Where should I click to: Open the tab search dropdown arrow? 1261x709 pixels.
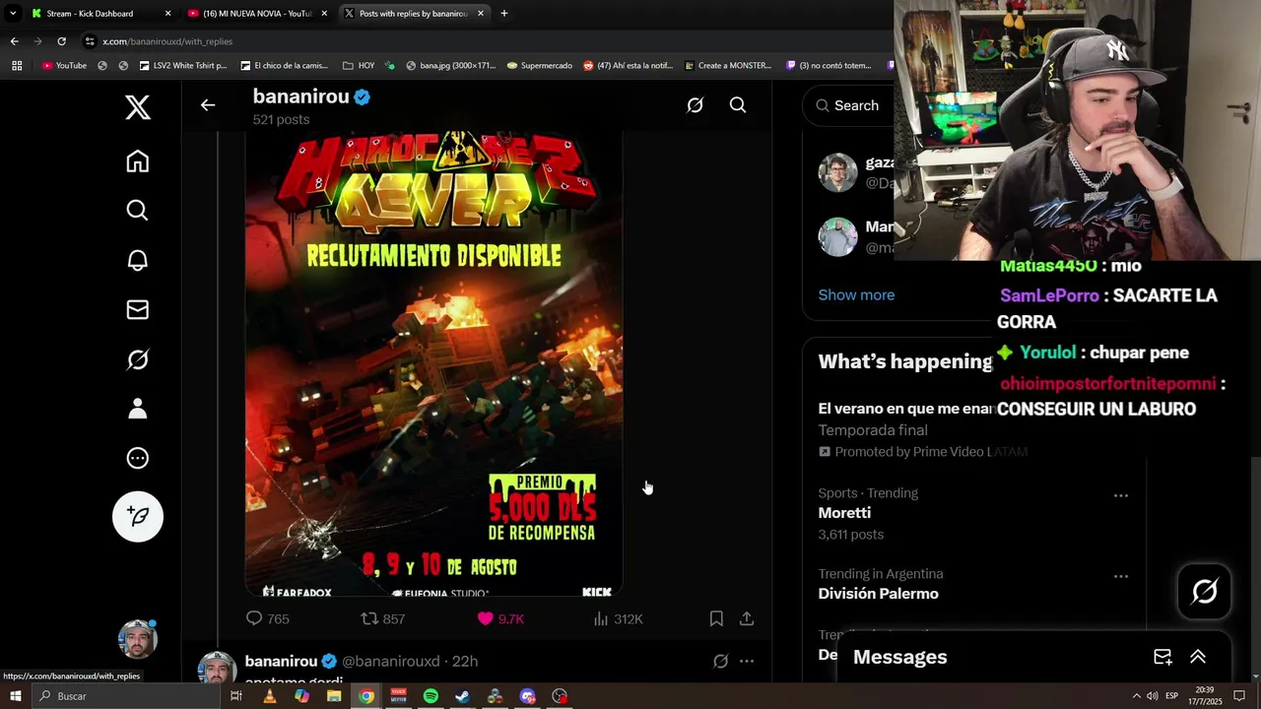coord(12,14)
